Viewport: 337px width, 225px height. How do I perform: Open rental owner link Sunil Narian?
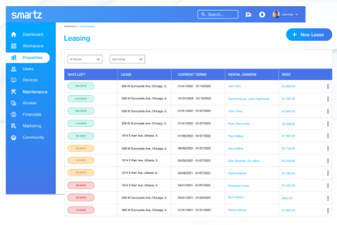click(236, 197)
